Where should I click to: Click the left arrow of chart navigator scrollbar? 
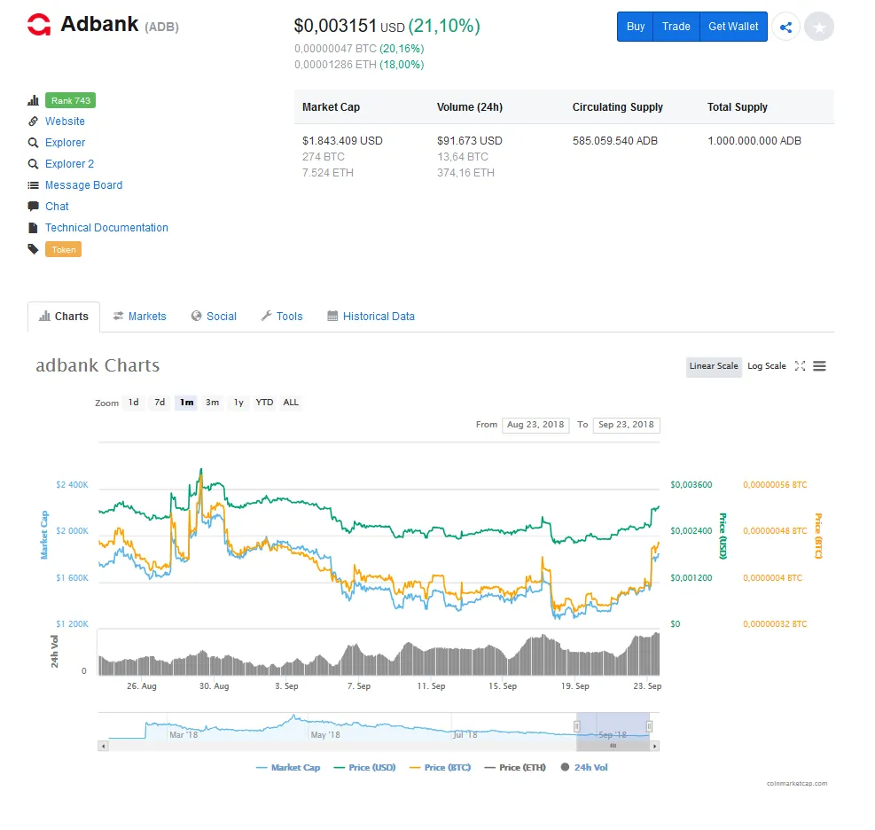(x=103, y=746)
